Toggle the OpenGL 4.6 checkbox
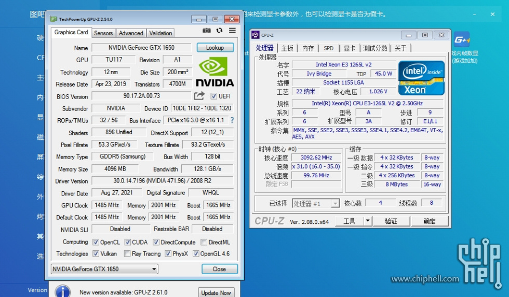Viewport: 509px width, 297px height. tap(196, 253)
